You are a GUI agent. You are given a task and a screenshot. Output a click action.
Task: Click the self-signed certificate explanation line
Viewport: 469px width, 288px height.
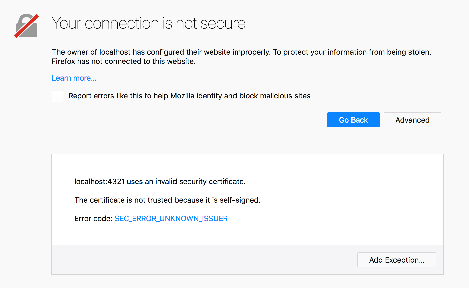pos(167,200)
